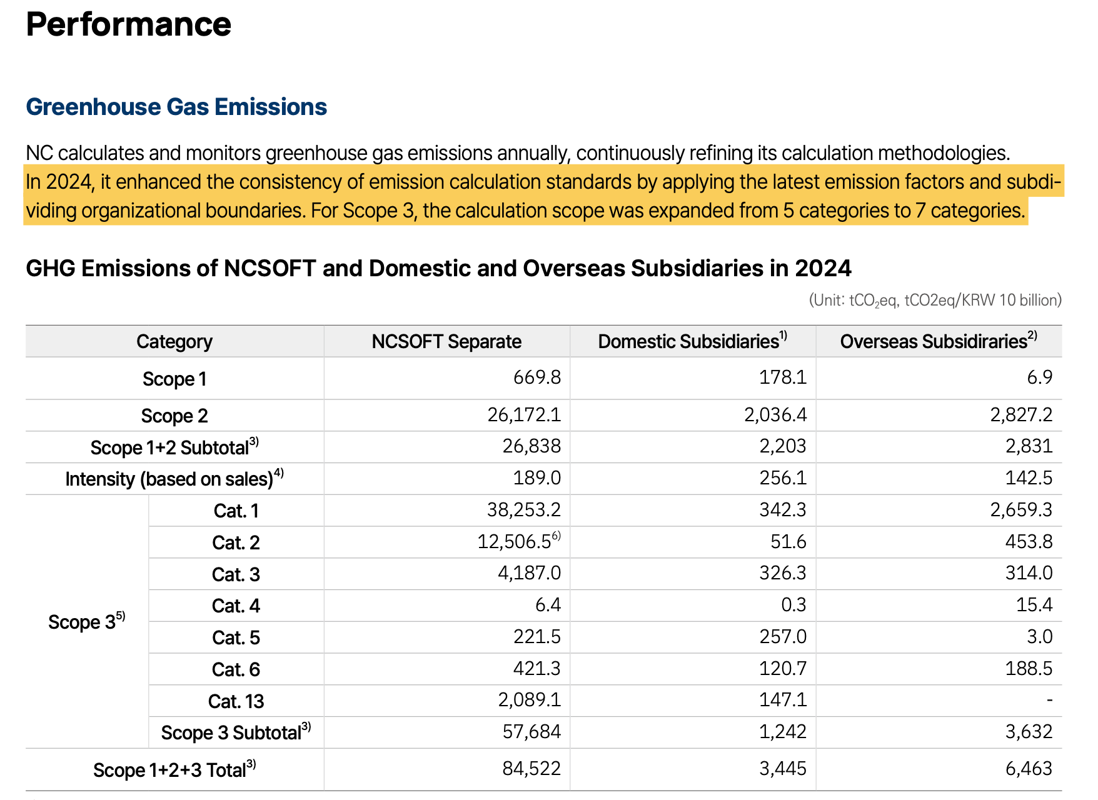Select the highlighted 2024 consistency paragraph

543,196
